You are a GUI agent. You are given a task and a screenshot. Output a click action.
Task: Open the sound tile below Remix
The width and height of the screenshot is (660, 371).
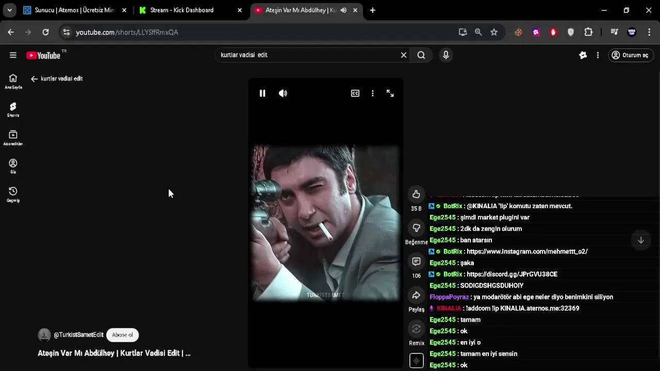coord(416,360)
